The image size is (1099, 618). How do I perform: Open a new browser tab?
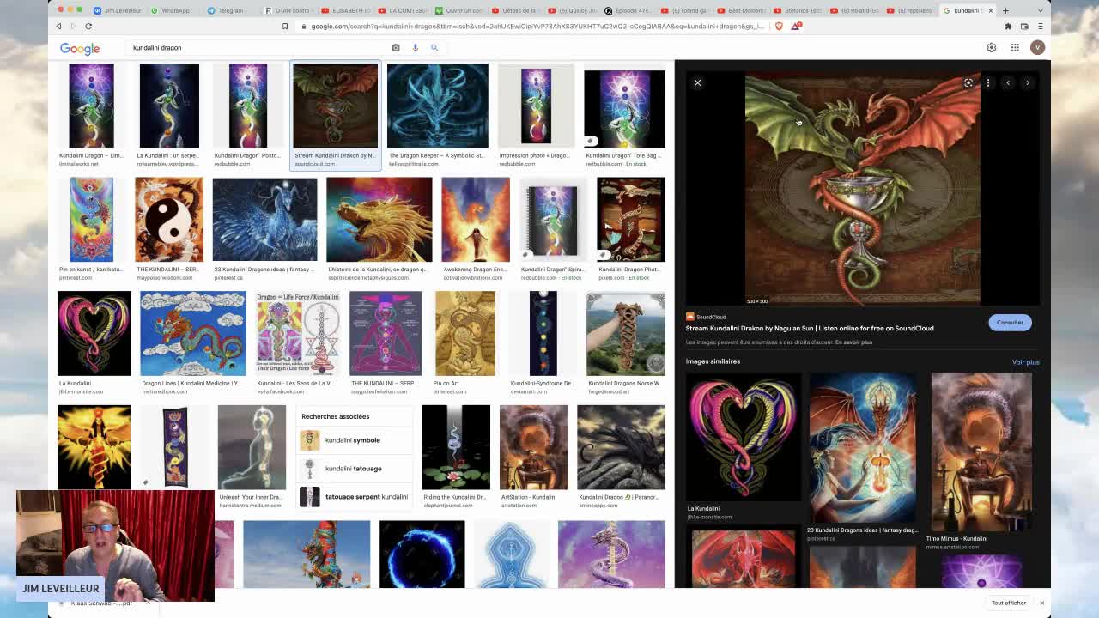click(1006, 10)
